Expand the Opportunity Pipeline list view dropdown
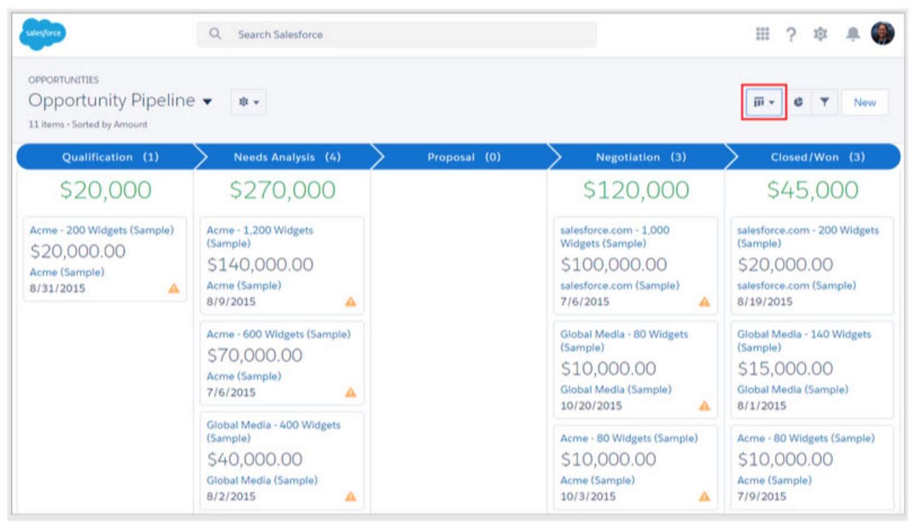Screen dimensions: 915x528 pyautogui.click(x=207, y=102)
